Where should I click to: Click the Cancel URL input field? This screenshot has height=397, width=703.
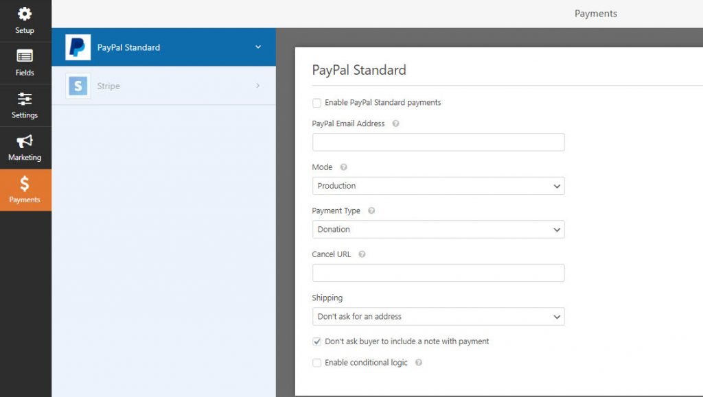pyautogui.click(x=438, y=273)
